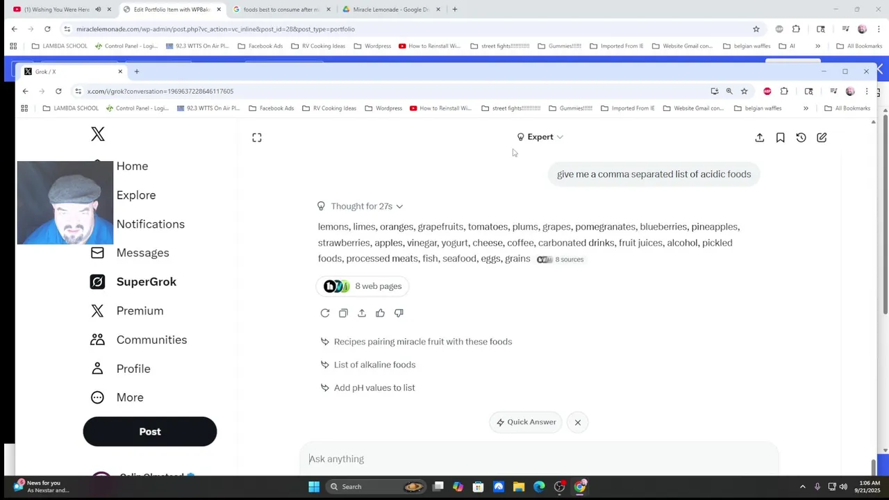Open Microsoft Edge from the taskbar
This screenshot has width=889, height=500.
(x=539, y=487)
